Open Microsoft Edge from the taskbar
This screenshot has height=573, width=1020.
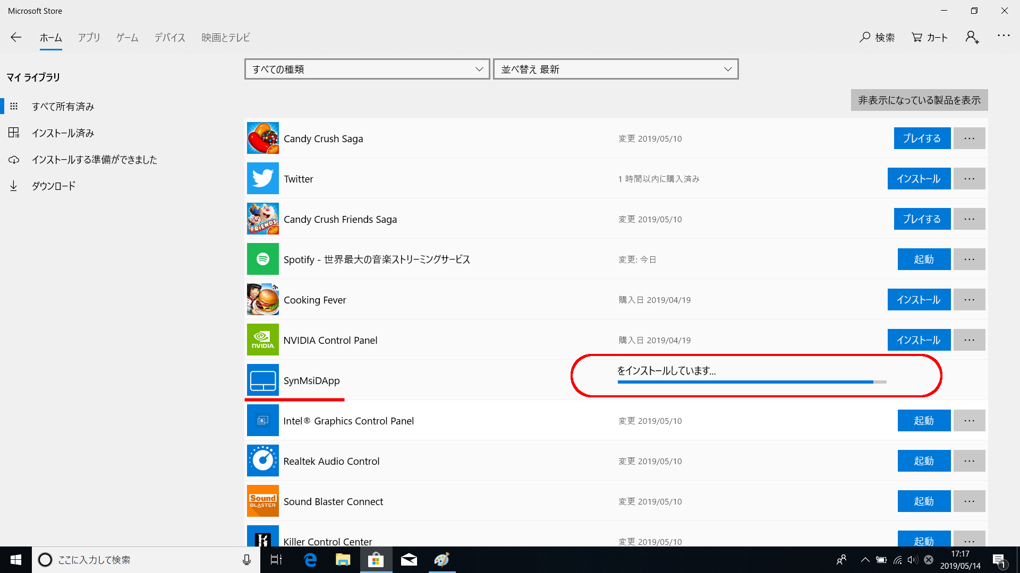(x=310, y=560)
